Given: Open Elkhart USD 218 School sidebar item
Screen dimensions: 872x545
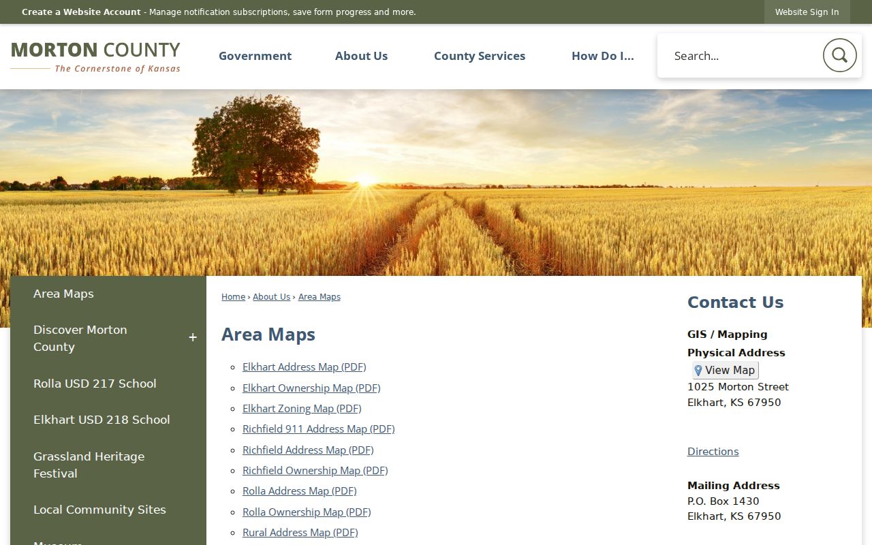Looking at the screenshot, I should click(108, 420).
